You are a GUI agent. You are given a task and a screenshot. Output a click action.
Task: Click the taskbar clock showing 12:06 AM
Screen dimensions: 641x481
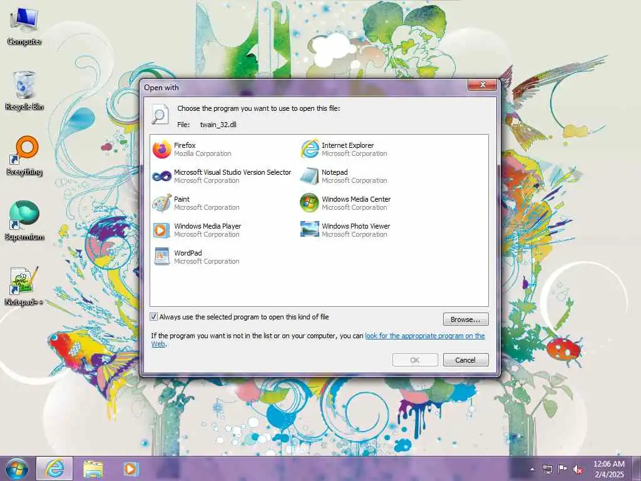(x=608, y=469)
